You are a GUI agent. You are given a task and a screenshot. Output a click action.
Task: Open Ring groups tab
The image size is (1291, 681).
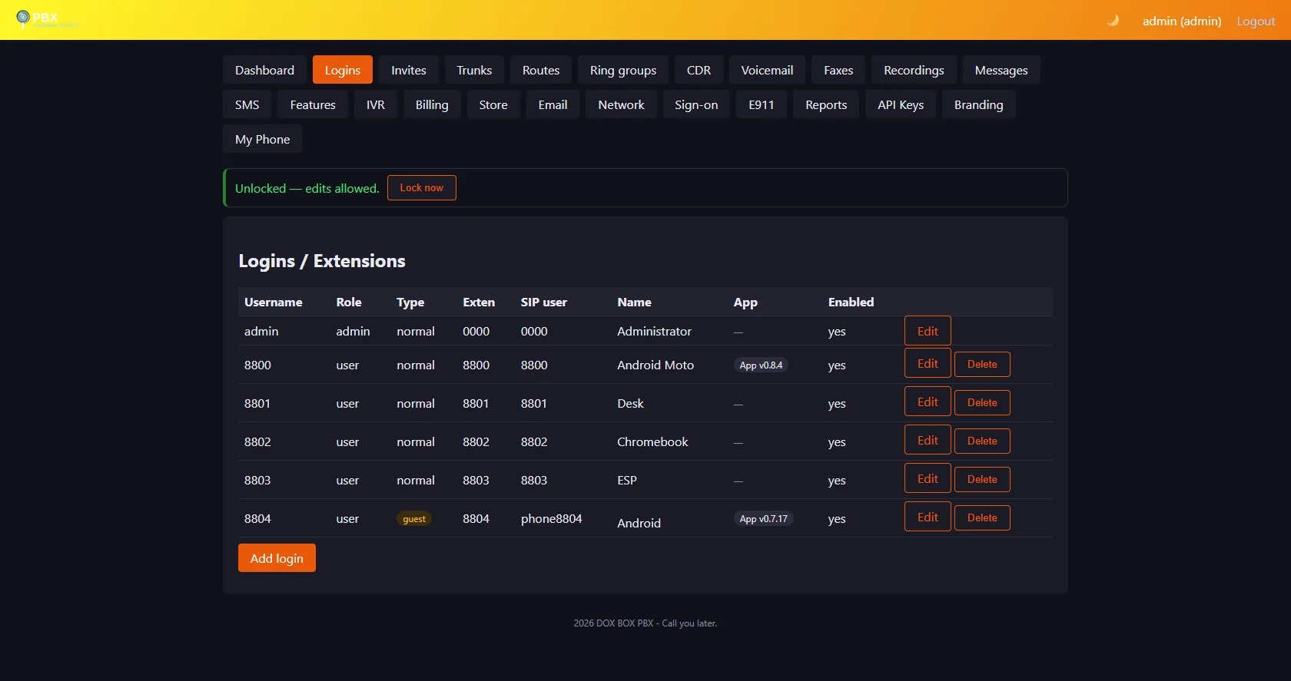623,70
